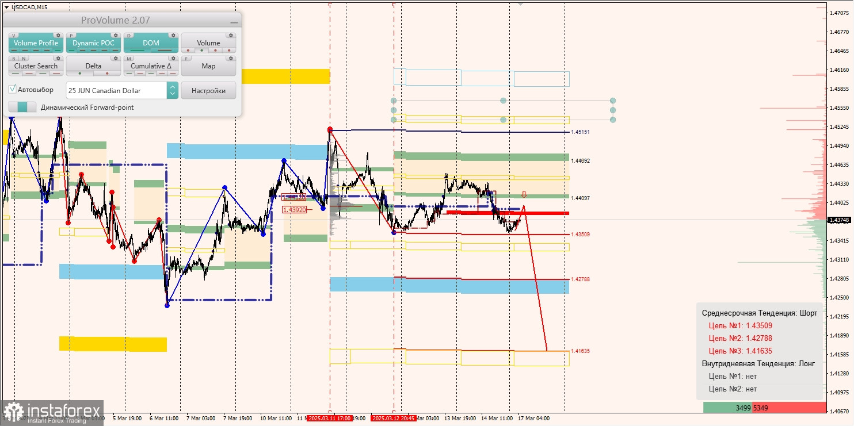Minimize the ProVolume 2.07 panel
854x426 pixels.
pos(234,21)
